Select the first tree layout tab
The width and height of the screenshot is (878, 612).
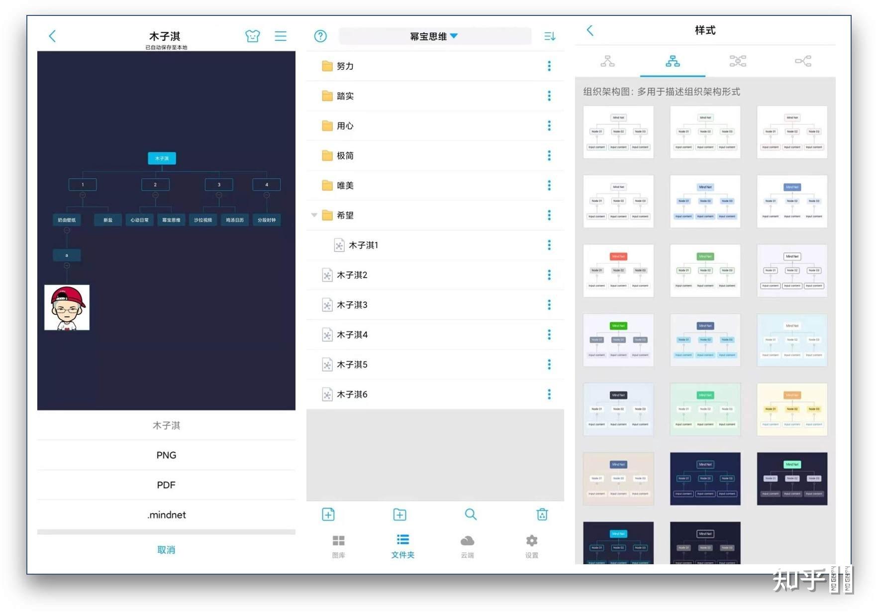(607, 61)
